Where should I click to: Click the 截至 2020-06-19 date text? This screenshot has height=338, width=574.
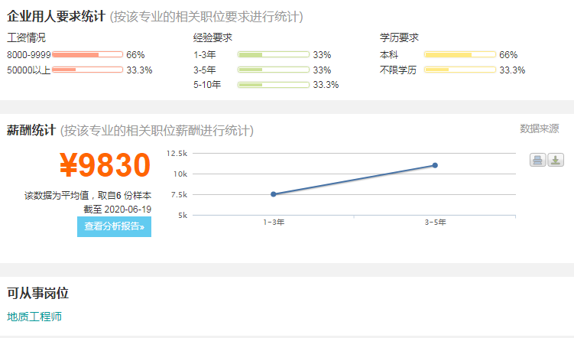[117, 210]
